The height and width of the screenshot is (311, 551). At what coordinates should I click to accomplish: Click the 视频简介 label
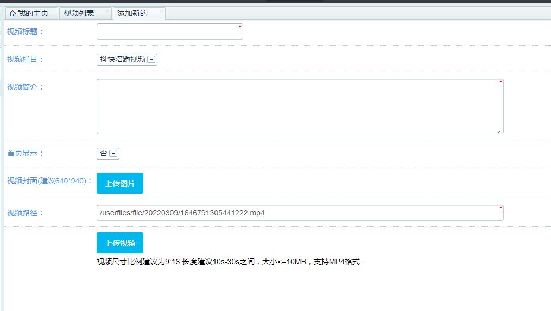click(x=25, y=87)
